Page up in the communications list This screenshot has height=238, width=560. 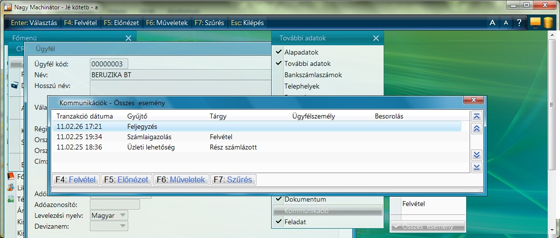476,129
